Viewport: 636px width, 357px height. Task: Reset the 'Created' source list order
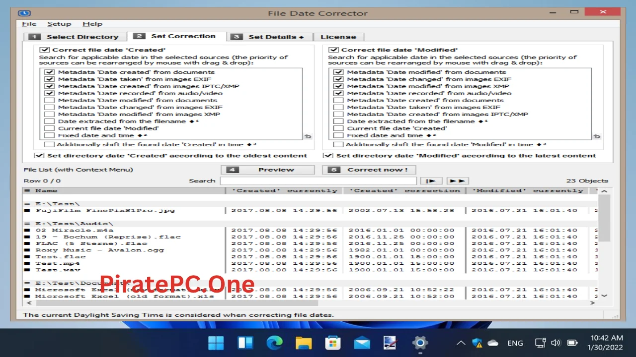(x=308, y=136)
